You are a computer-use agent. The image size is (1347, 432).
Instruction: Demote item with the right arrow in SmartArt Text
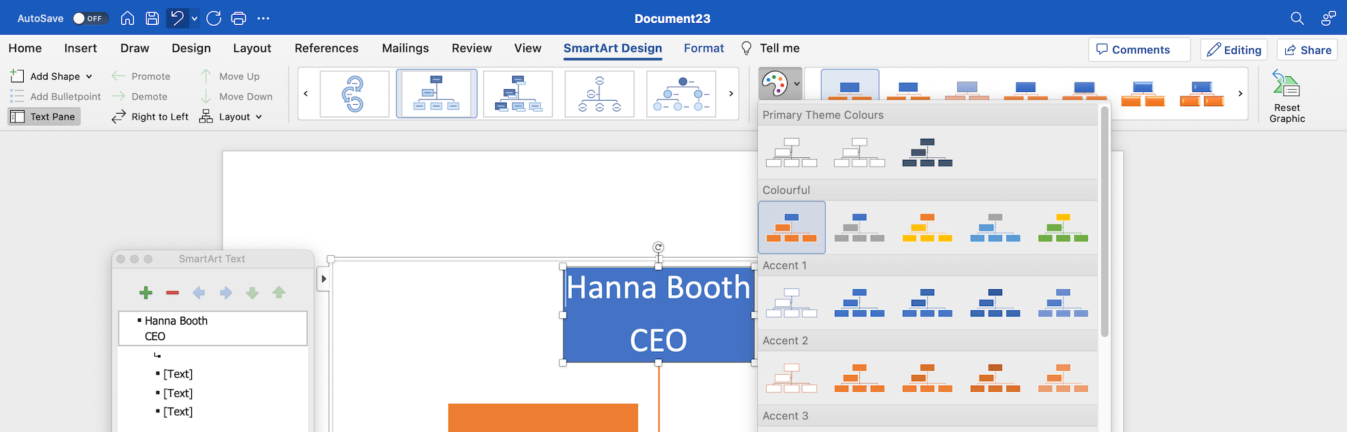(x=226, y=293)
